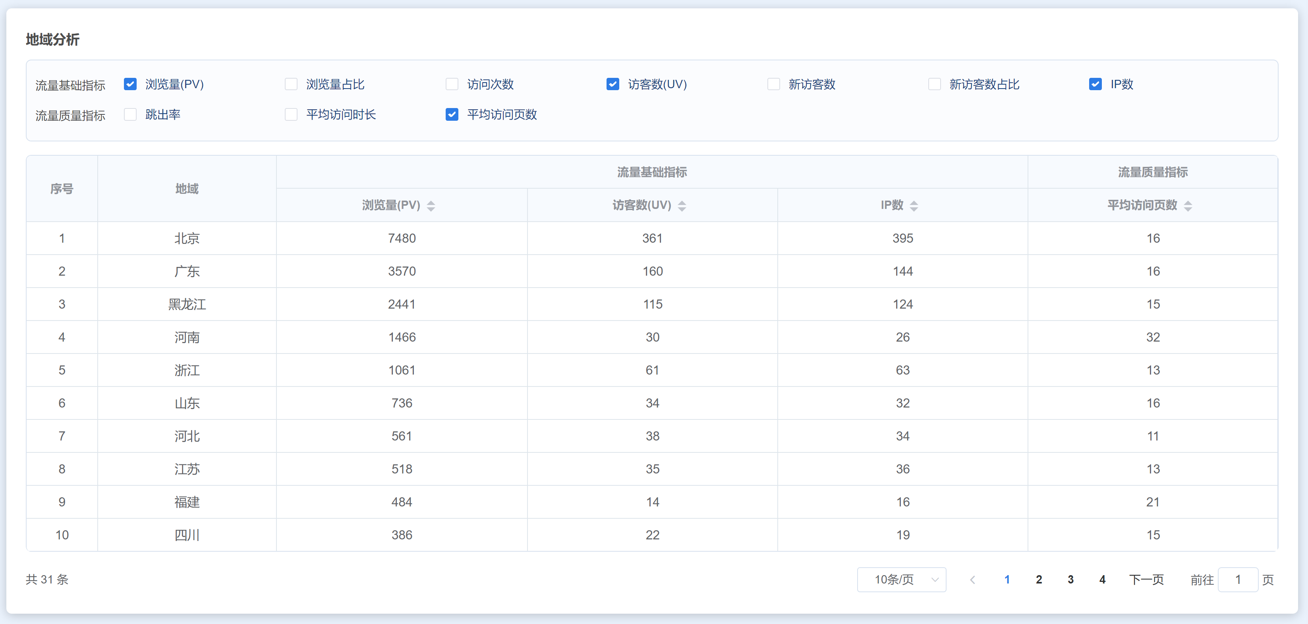Viewport: 1308px width, 624px height.
Task: Check the 访问次数 metric
Action: 452,84
